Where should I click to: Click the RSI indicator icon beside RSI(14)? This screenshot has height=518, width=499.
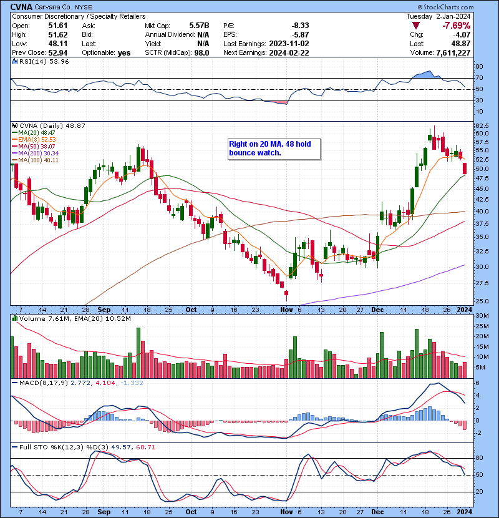tap(14, 61)
